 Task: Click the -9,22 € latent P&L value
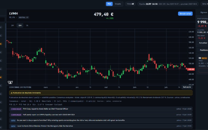coord(201,38)
